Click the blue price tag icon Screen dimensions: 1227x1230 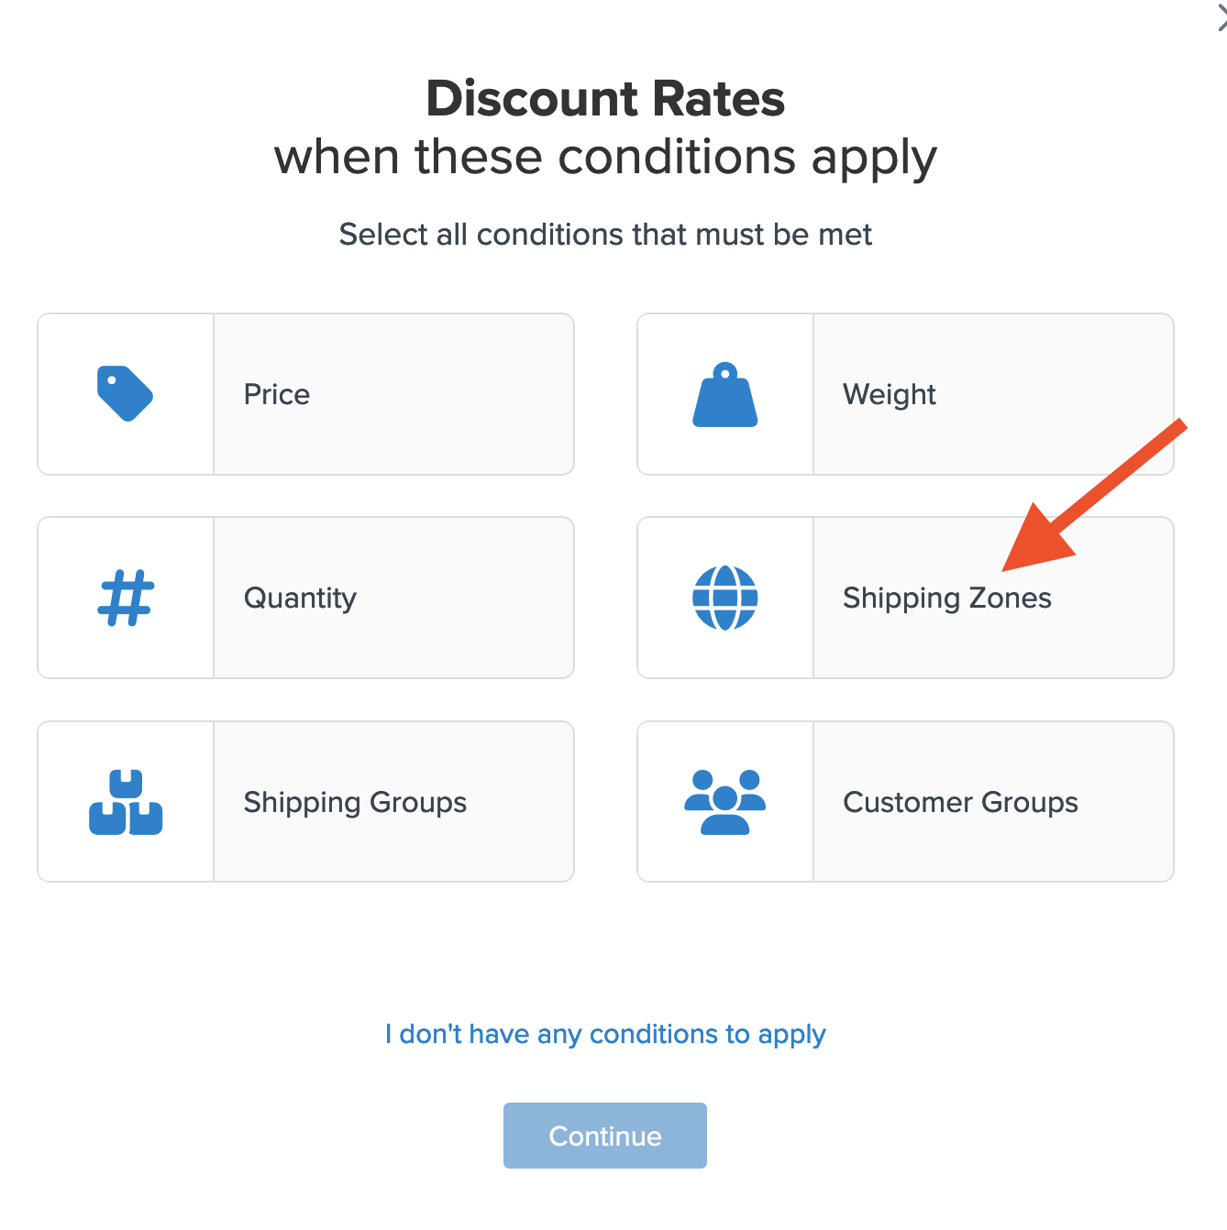click(125, 394)
